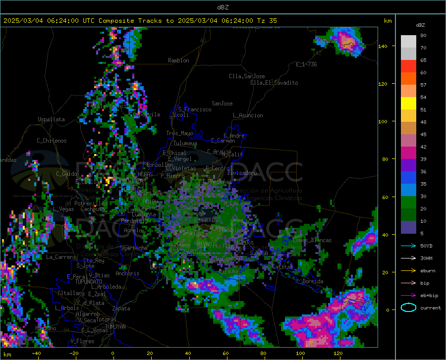The image size is (446, 360).
Task: Click the timestamp header text
Action: click(140, 21)
